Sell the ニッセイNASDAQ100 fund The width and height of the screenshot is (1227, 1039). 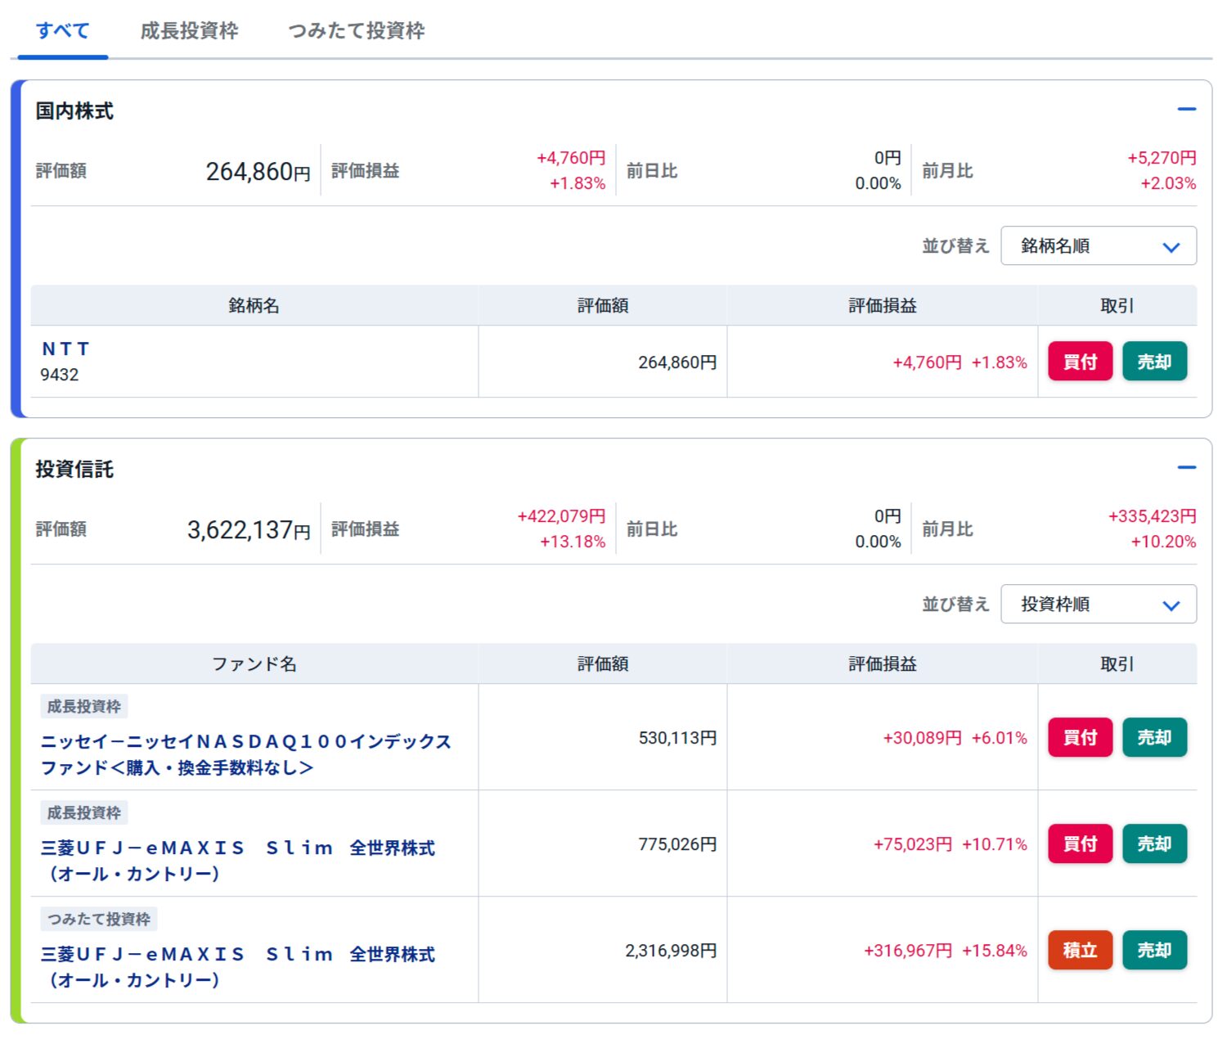1154,737
